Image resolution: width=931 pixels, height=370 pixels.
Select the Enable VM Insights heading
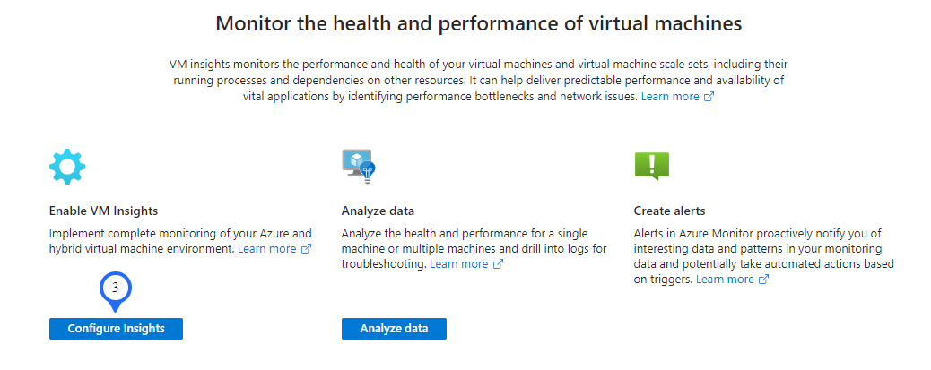coord(103,211)
